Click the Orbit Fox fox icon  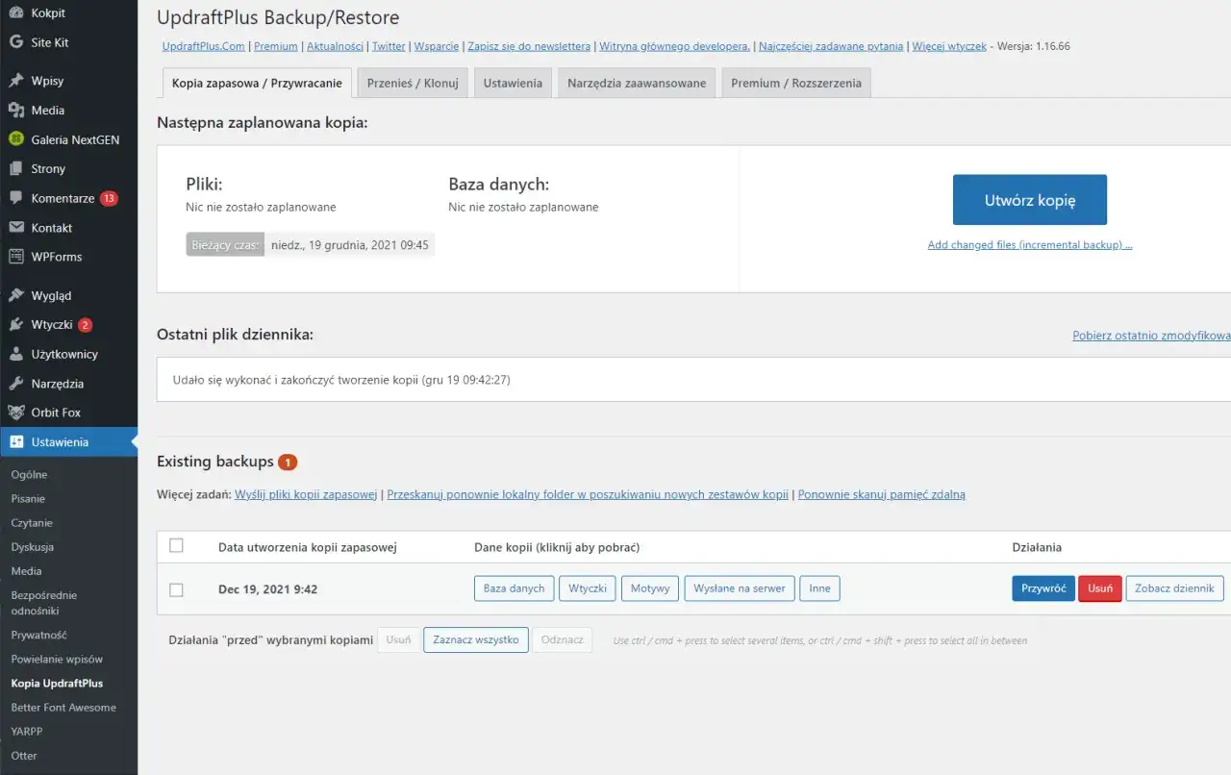15,412
